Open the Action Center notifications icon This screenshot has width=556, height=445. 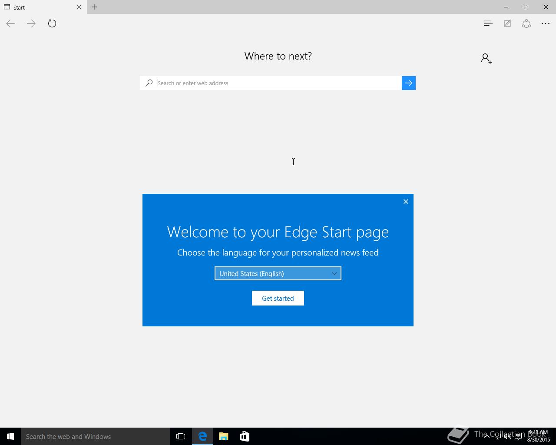[x=518, y=436]
